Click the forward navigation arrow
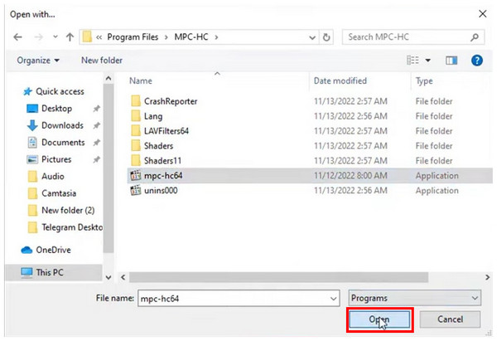Screen dimensions: 497x341 pyautogui.click(x=38, y=37)
